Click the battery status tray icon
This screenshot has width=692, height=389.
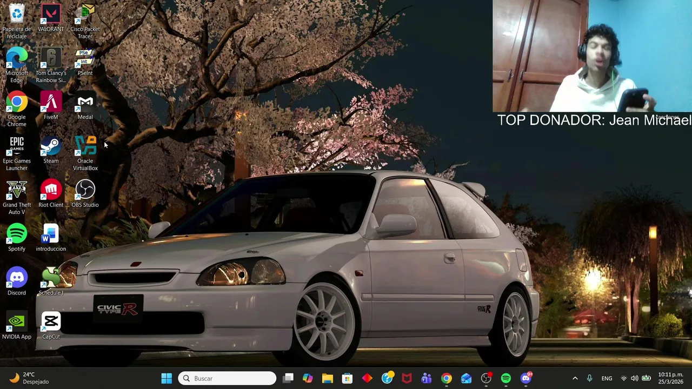(646, 378)
